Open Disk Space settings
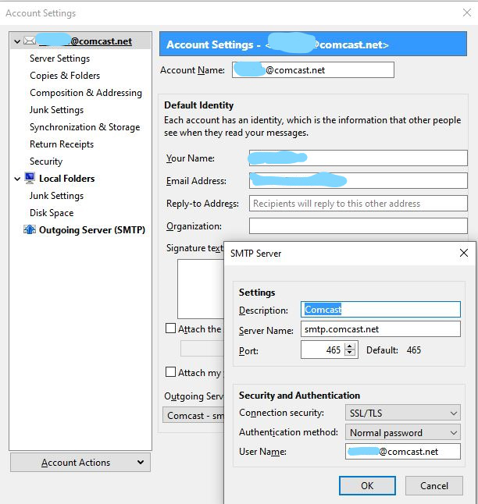 coord(52,213)
